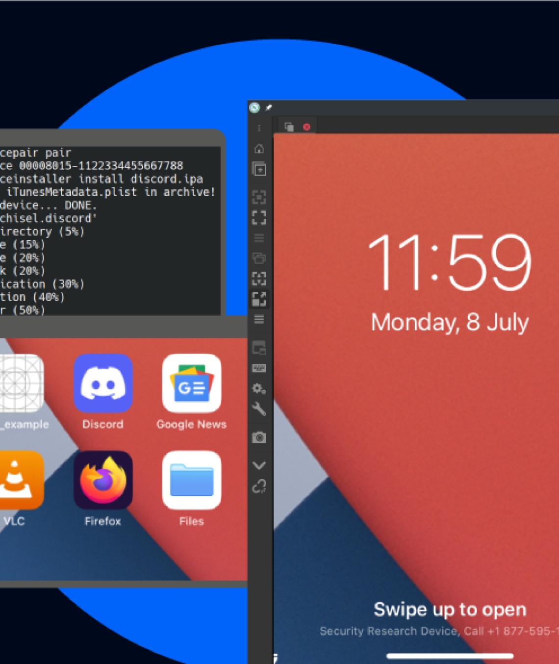Viewport: 559px width, 664px height.
Task: Launch the Firefox app
Action: click(x=103, y=480)
